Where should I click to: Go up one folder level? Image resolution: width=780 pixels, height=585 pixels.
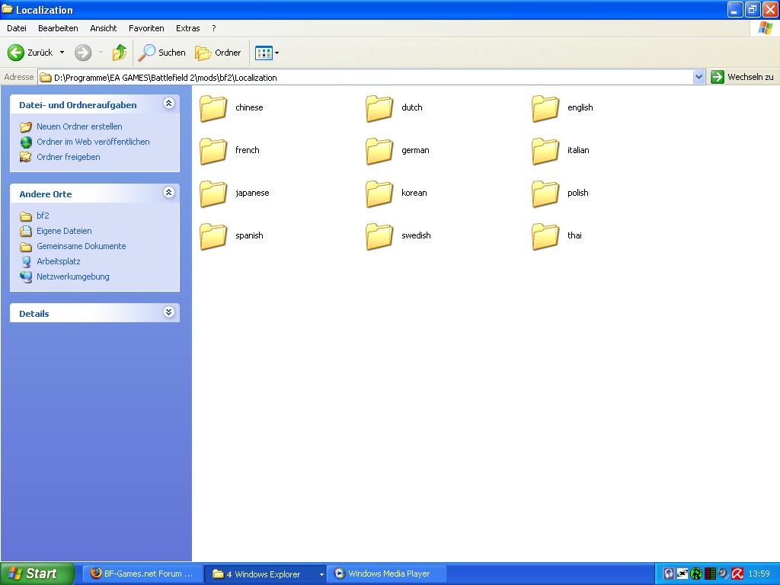pos(120,53)
